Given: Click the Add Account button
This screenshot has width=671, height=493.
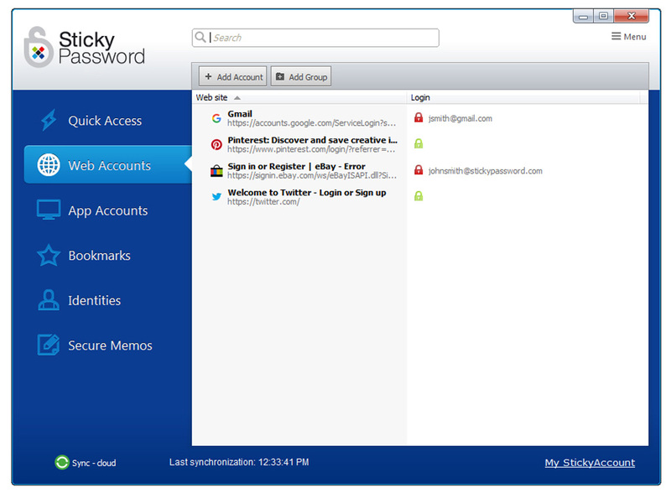Looking at the screenshot, I should 233,76.
